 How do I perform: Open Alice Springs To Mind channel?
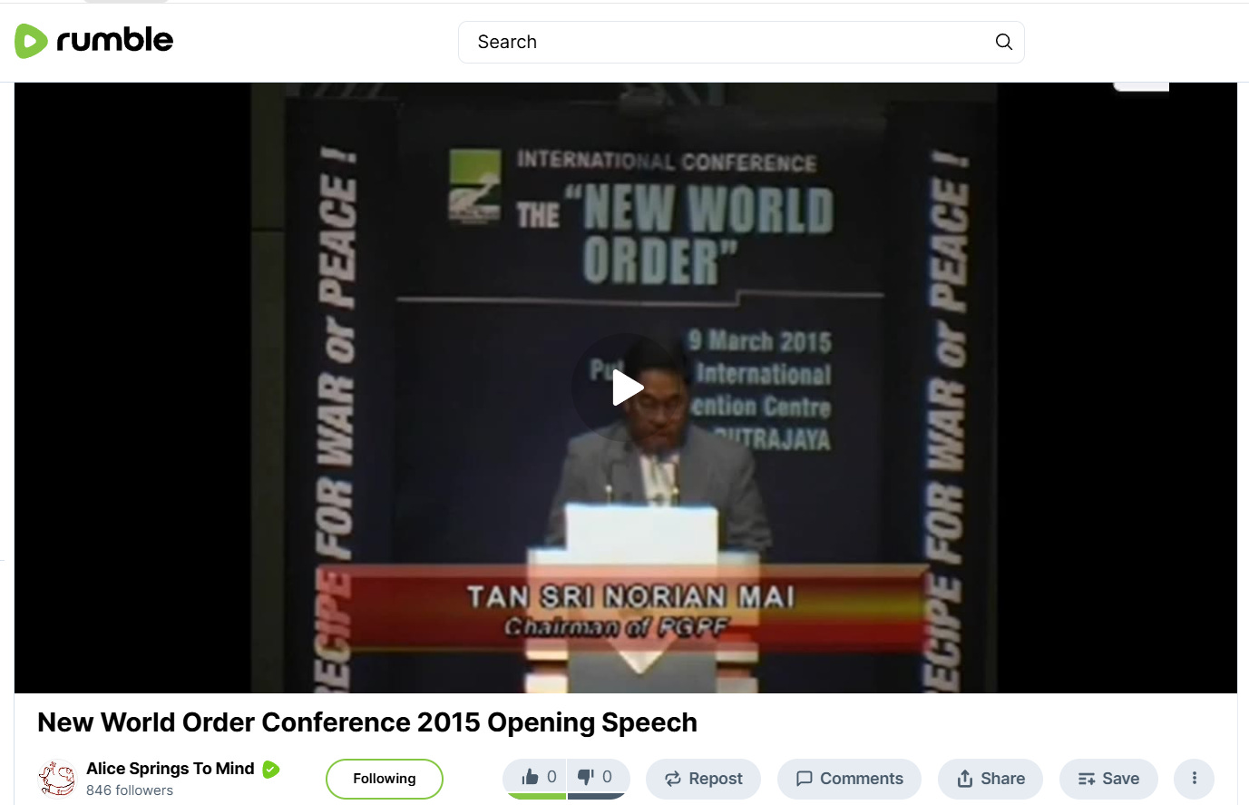point(171,769)
